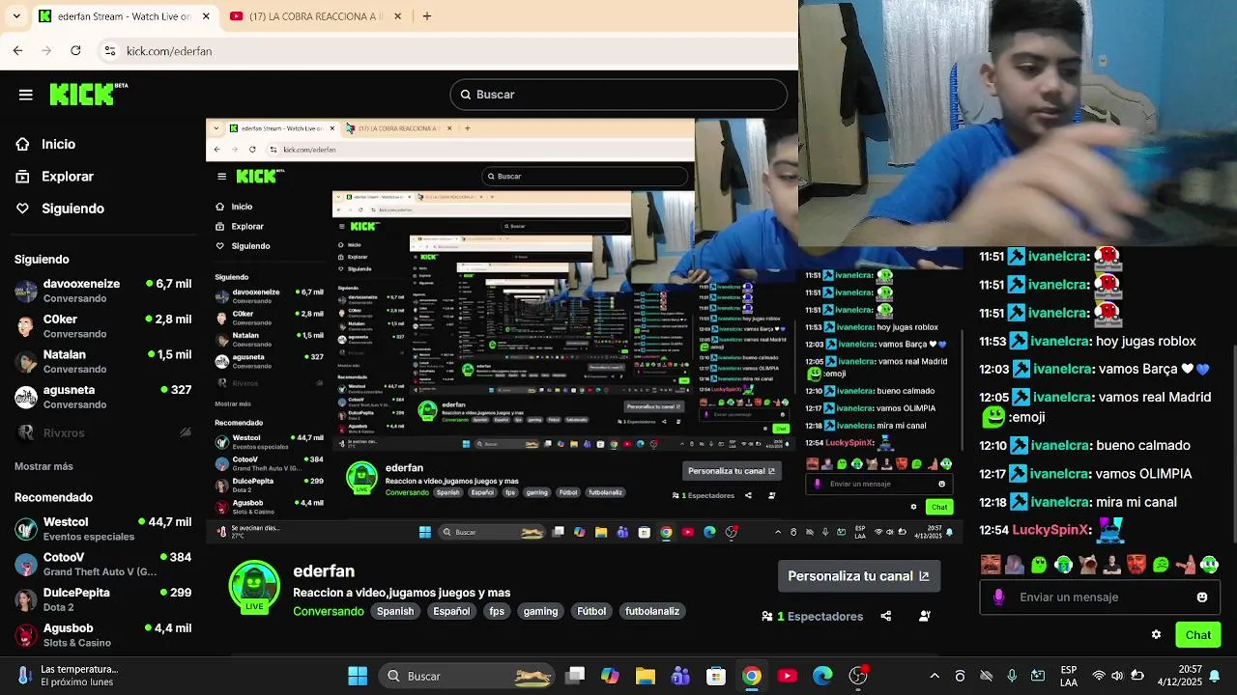Open File Explorer from the taskbar
This screenshot has height=695, width=1237.
tap(646, 676)
